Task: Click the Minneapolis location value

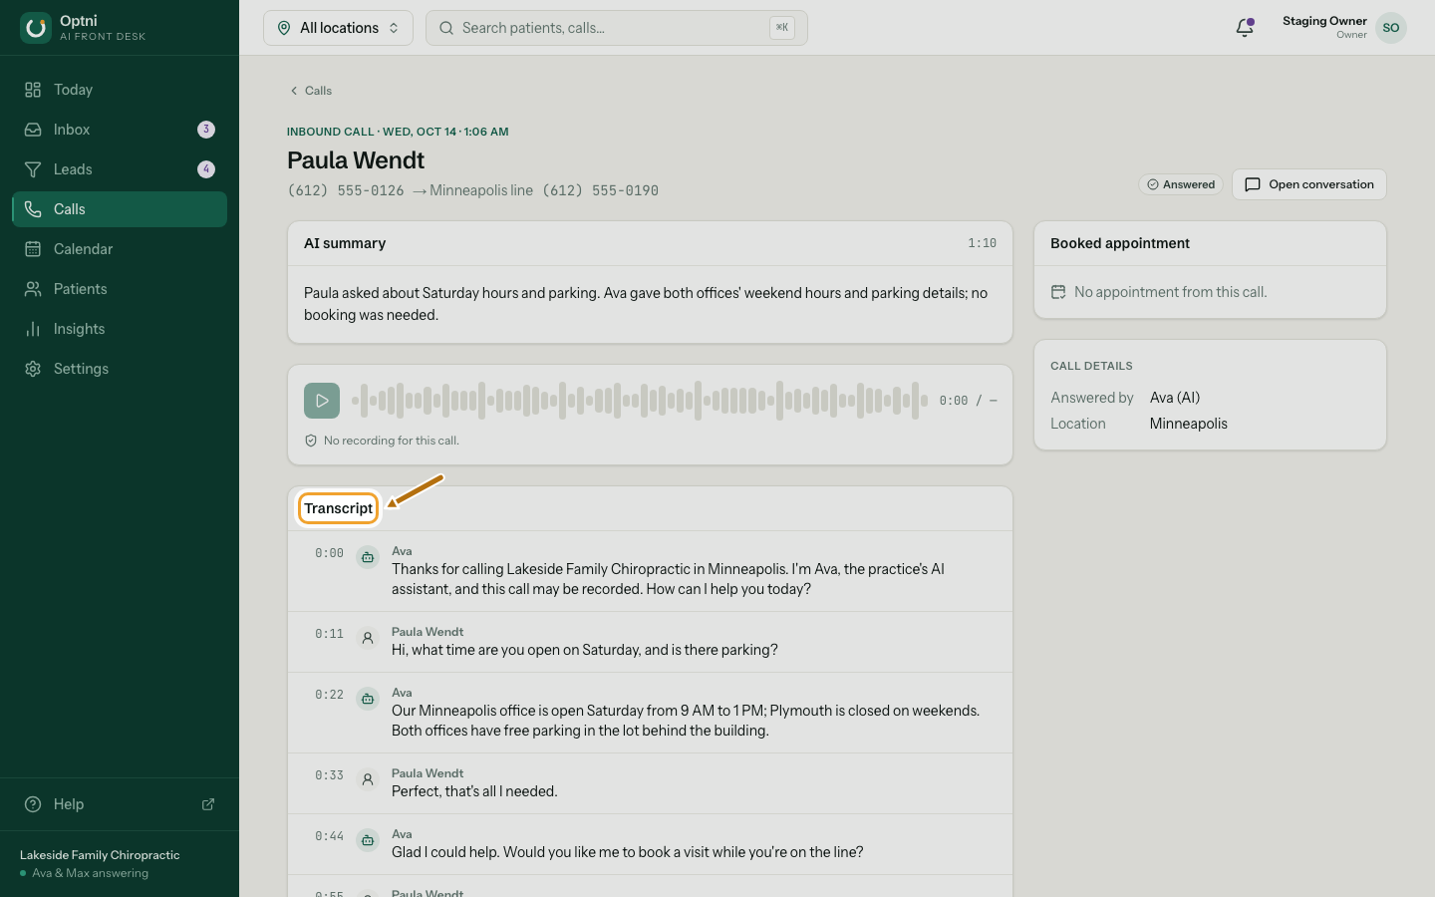Action: 1189,424
